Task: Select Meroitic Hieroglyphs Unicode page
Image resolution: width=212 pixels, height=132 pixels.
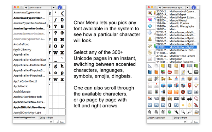Action: pos(176,26)
